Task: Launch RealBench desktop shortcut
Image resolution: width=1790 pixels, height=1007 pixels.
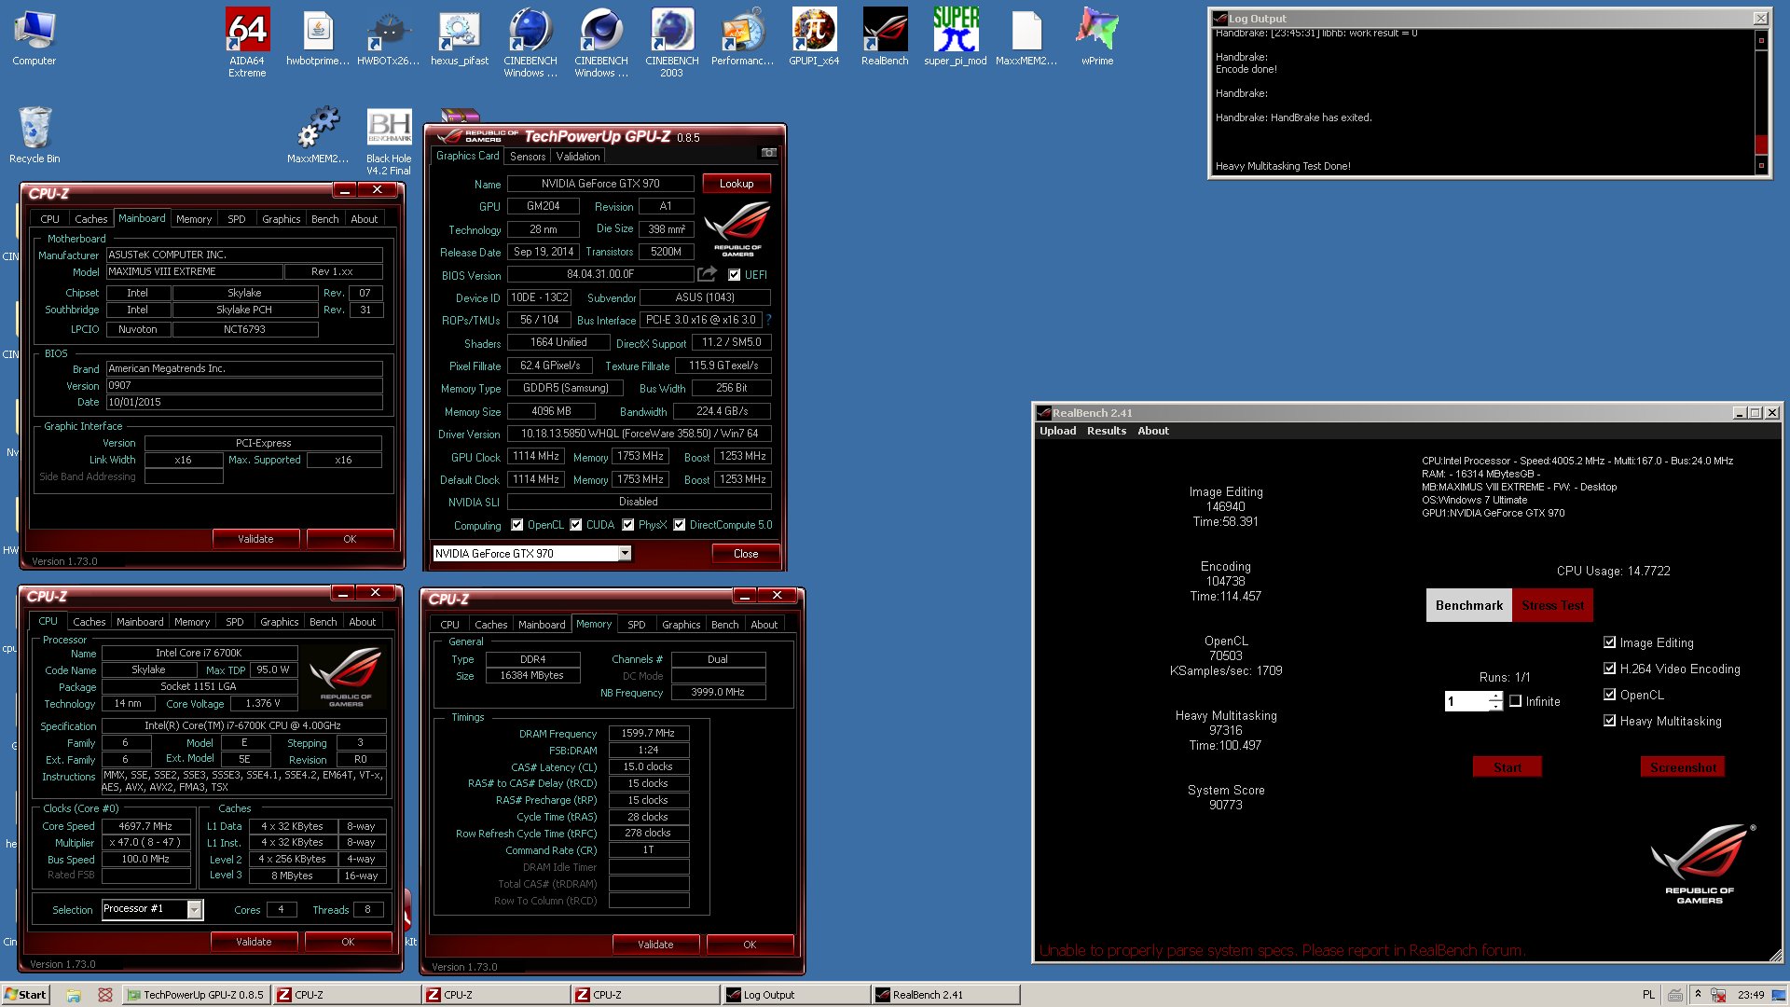Action: point(885,37)
